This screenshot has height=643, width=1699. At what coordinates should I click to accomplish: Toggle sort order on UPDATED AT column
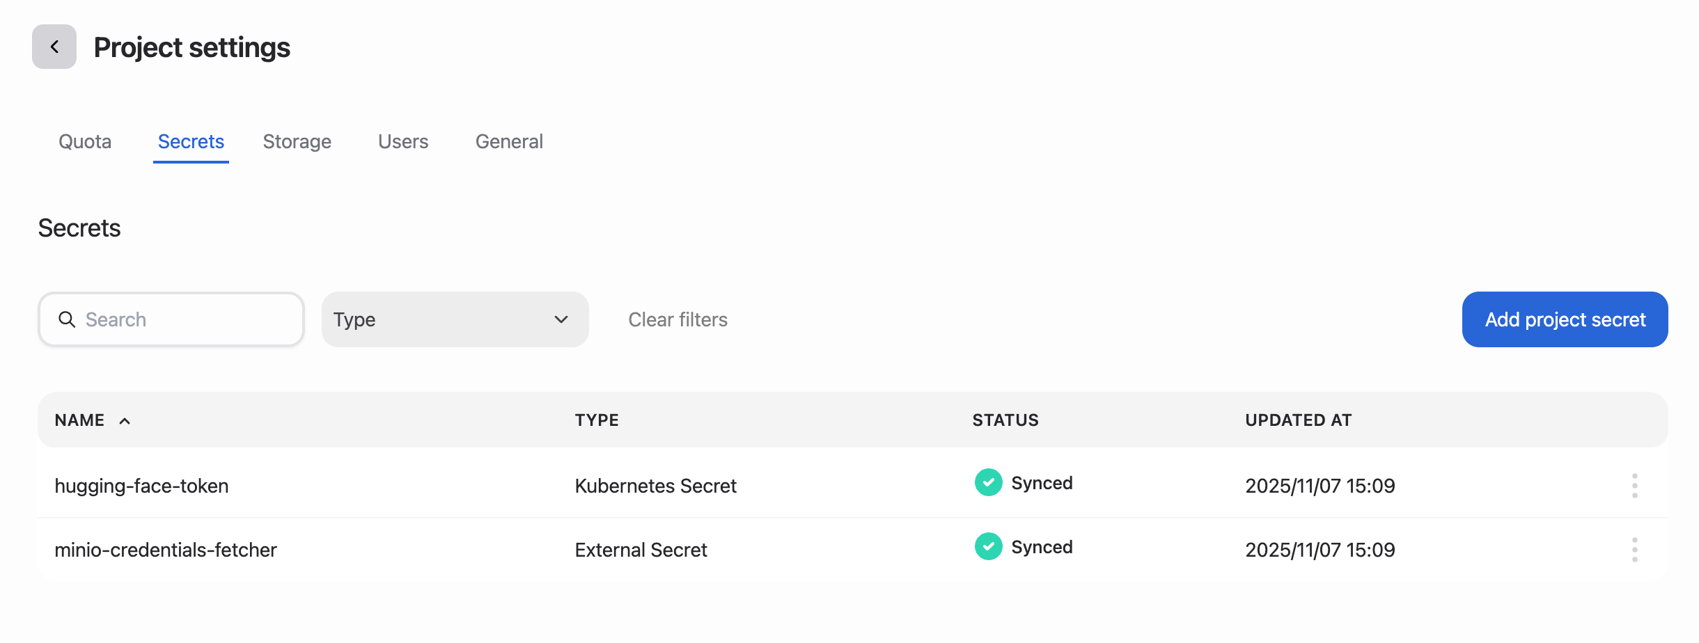point(1298,420)
